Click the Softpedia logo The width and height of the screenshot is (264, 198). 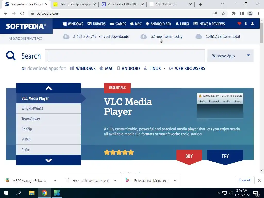coord(26,26)
